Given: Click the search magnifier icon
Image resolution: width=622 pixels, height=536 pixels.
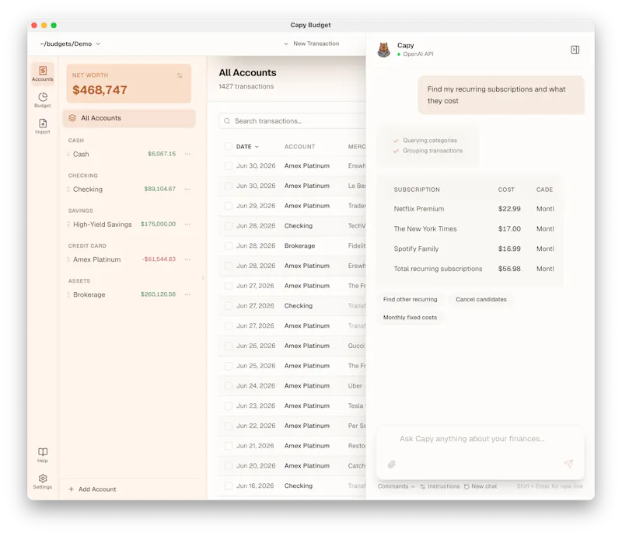Looking at the screenshot, I should pyautogui.click(x=227, y=121).
